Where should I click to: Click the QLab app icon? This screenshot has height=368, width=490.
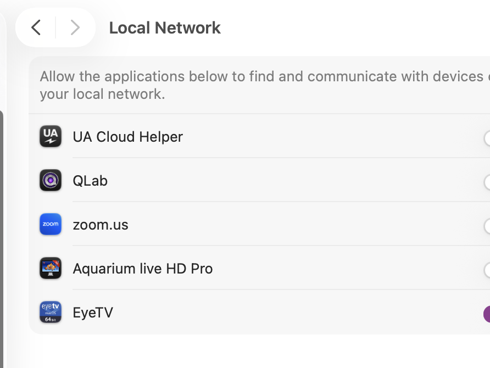51,180
